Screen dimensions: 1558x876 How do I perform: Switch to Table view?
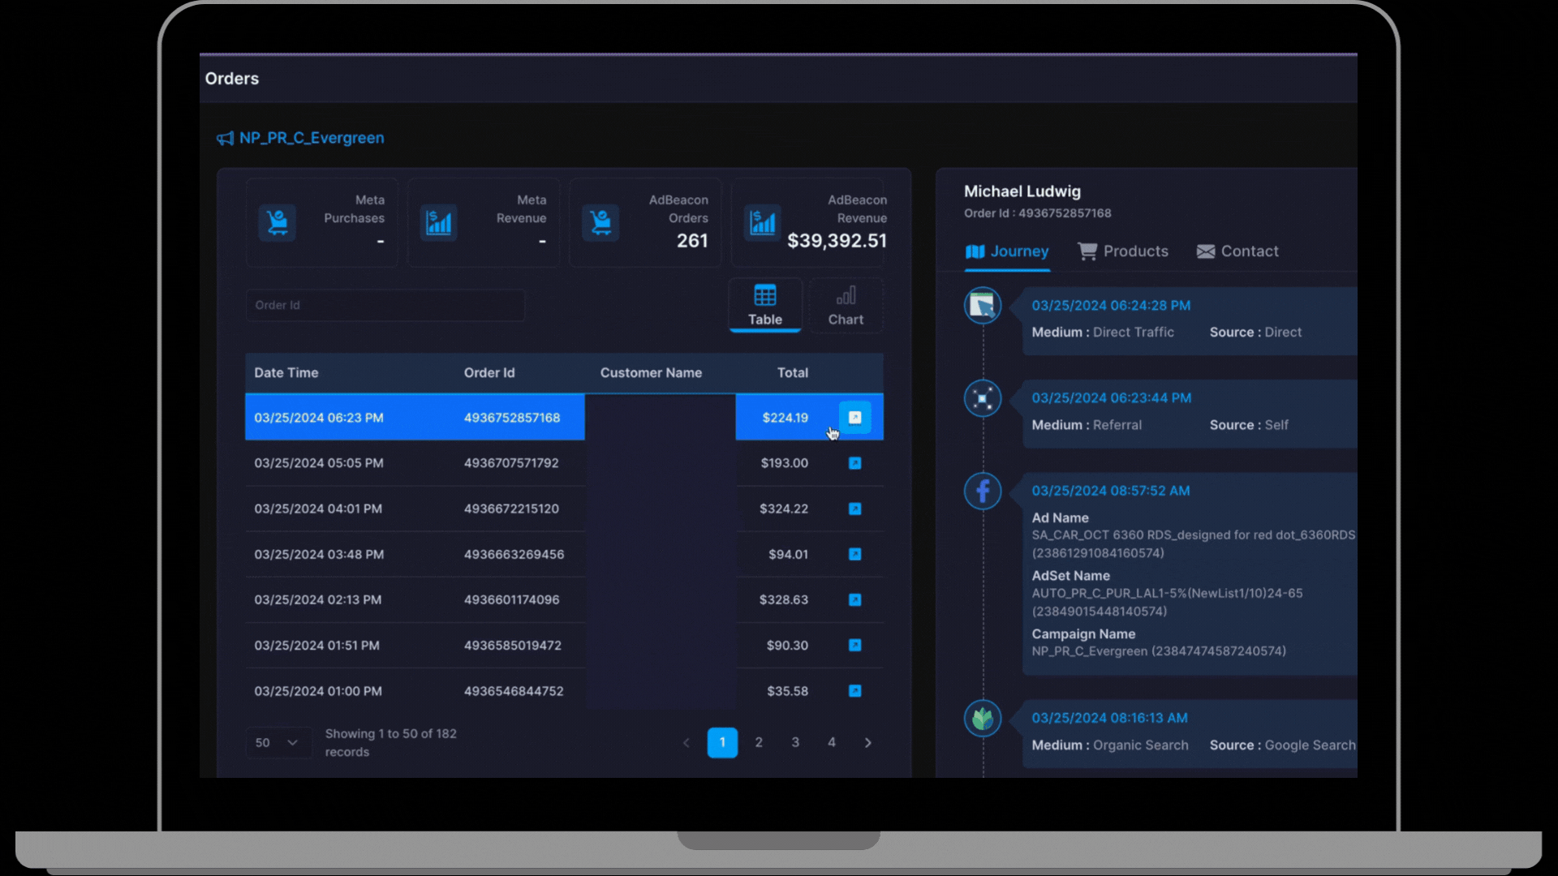tap(765, 305)
